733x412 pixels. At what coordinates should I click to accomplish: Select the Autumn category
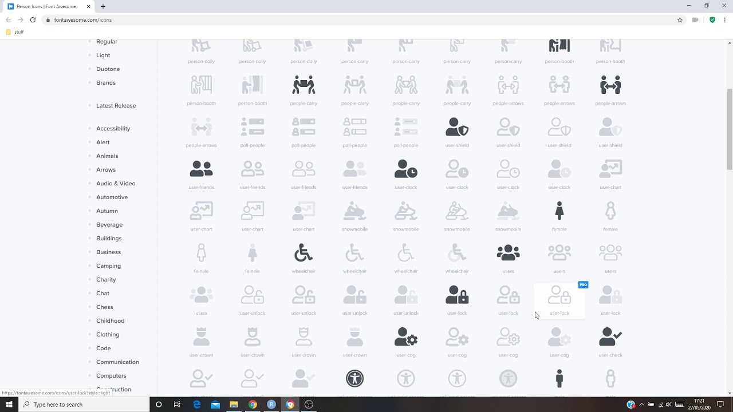click(107, 211)
